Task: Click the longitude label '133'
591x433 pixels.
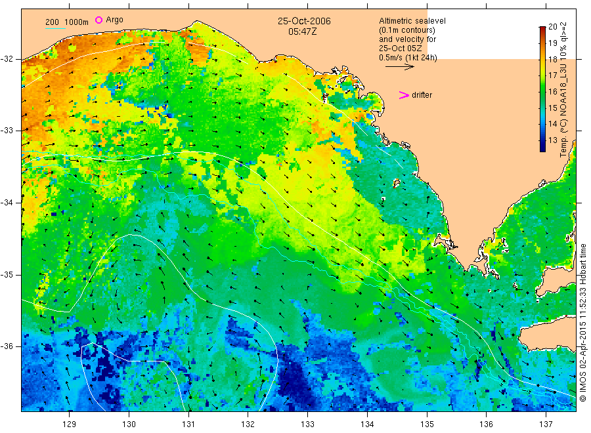Action: click(307, 424)
